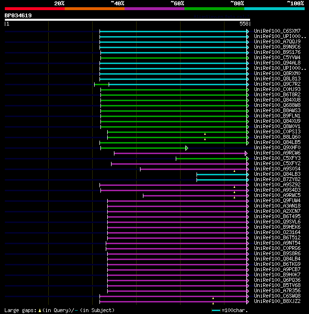Select label UniRef100_B9S8R6
Screen dimensions: 309x314
pyautogui.click(x=277, y=254)
